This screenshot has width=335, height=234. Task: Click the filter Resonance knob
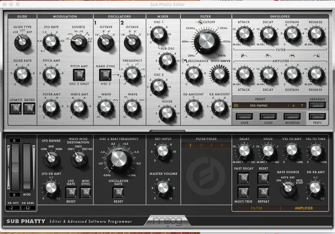pos(194,74)
